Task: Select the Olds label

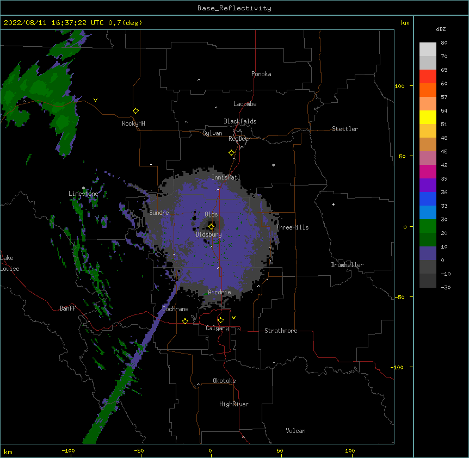Action: click(x=211, y=214)
